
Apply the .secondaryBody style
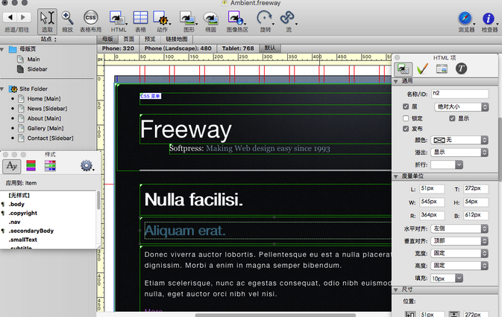[x=31, y=231]
